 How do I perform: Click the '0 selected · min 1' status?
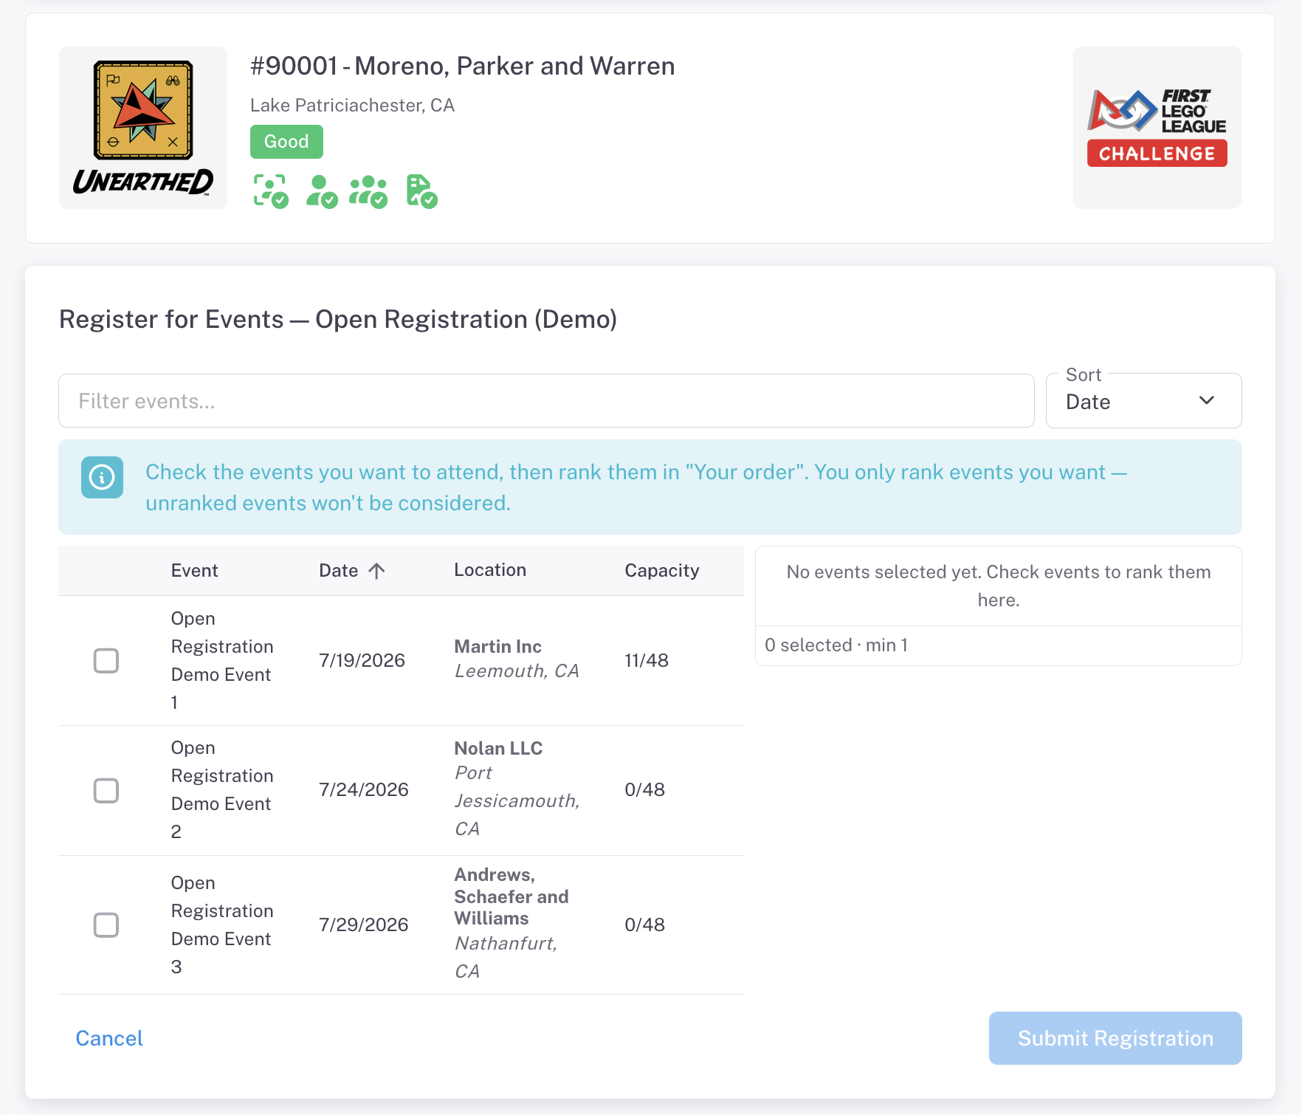[x=836, y=645]
